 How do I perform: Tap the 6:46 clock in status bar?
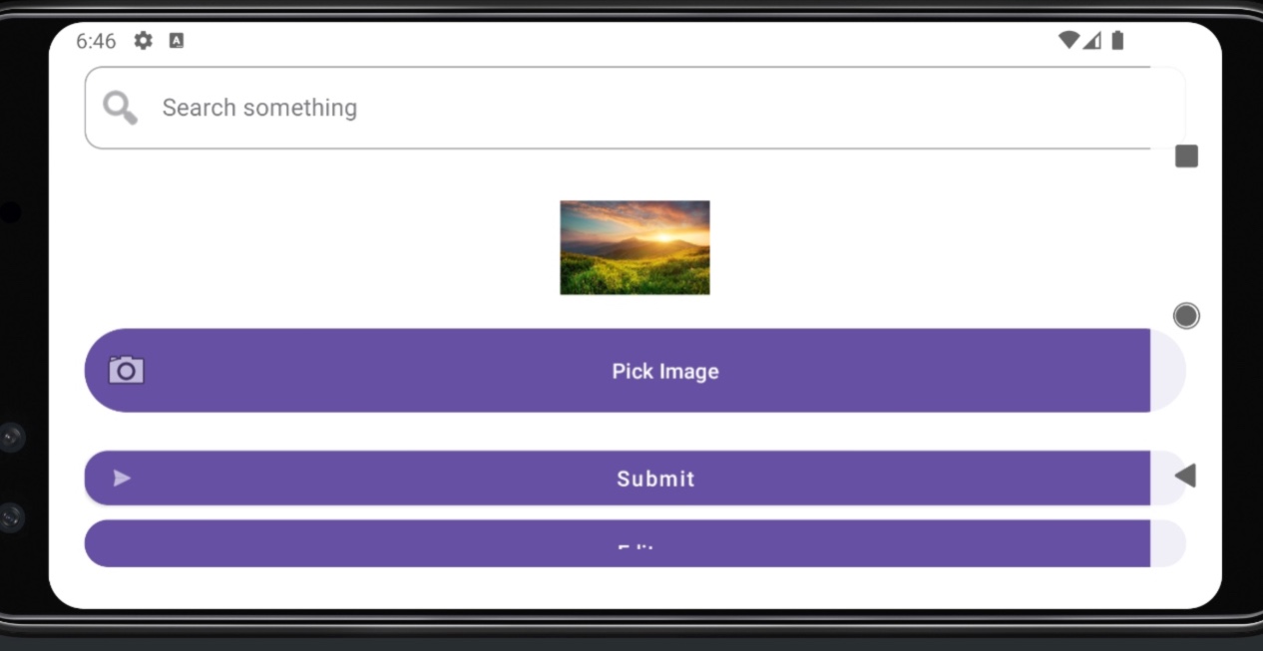pyautogui.click(x=96, y=41)
